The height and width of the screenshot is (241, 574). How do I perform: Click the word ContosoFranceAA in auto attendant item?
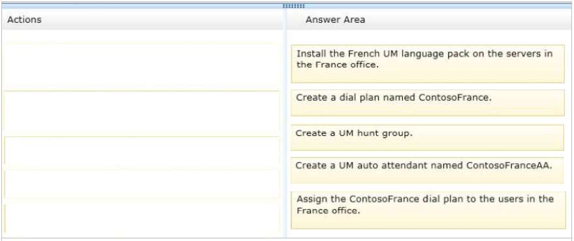(x=509, y=165)
